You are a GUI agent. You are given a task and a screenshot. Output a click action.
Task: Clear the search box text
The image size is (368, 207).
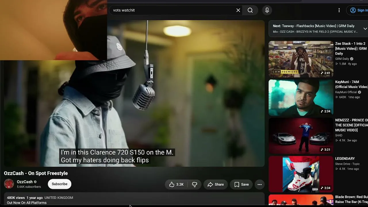(238, 10)
